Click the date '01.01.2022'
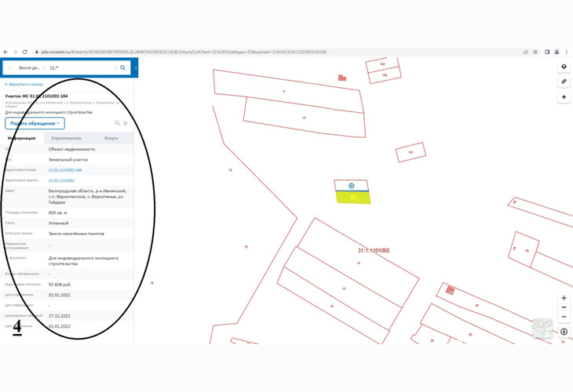The height and width of the screenshot is (392, 573). coord(60,326)
